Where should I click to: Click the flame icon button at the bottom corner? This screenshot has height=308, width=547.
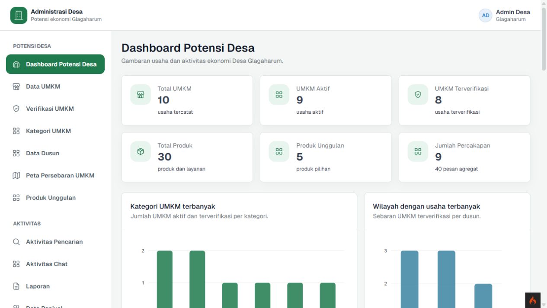[533, 300]
